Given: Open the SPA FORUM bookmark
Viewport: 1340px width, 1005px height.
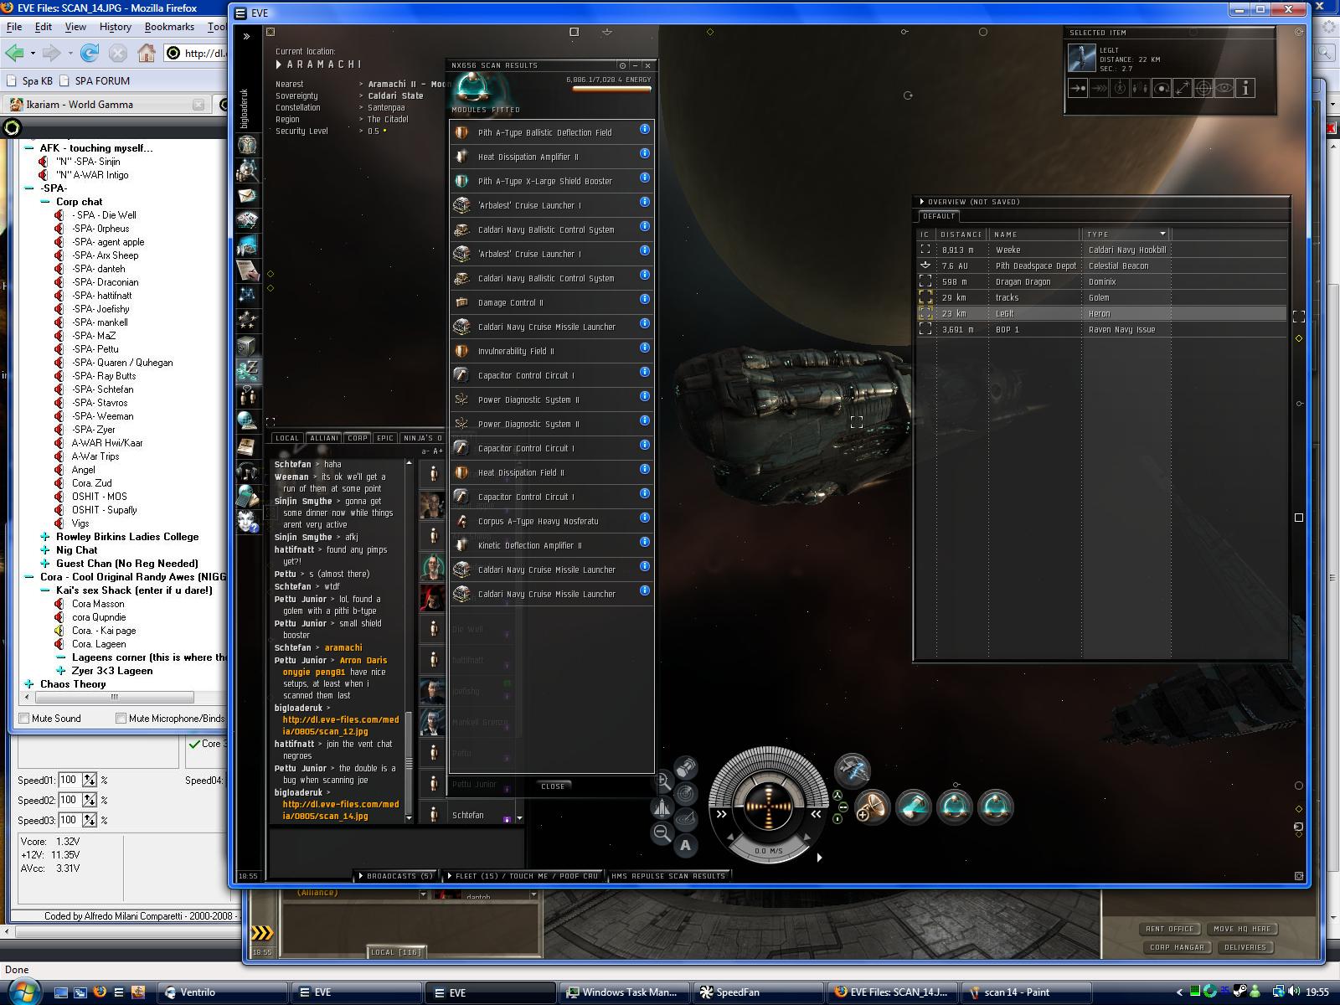Looking at the screenshot, I should click(94, 81).
